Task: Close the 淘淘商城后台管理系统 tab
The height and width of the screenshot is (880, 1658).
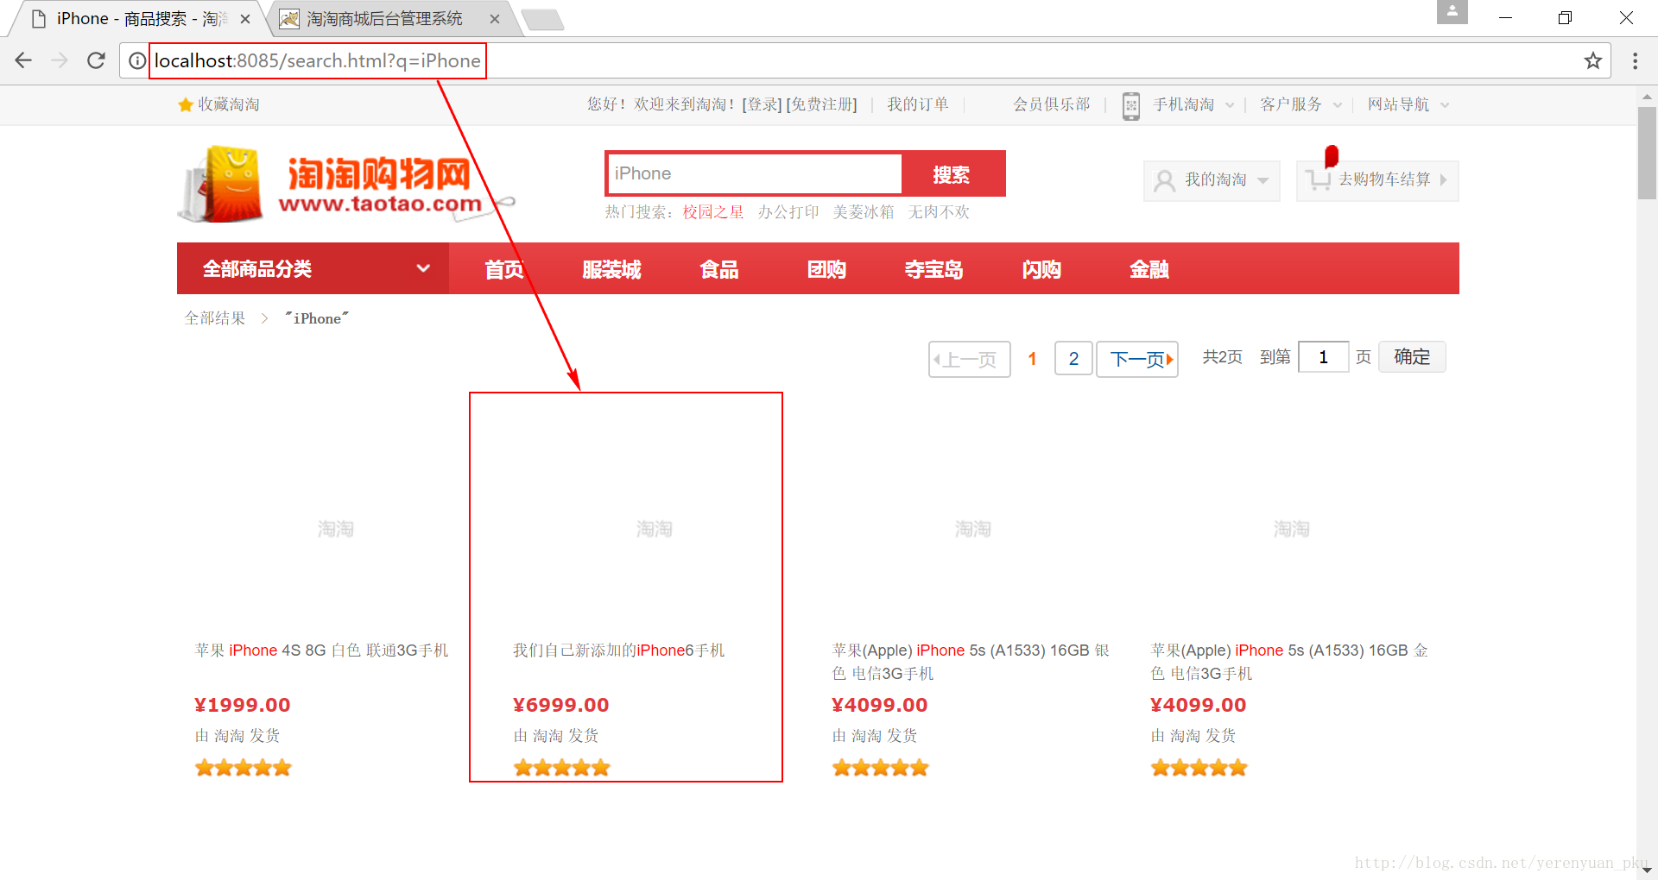Action: click(494, 19)
